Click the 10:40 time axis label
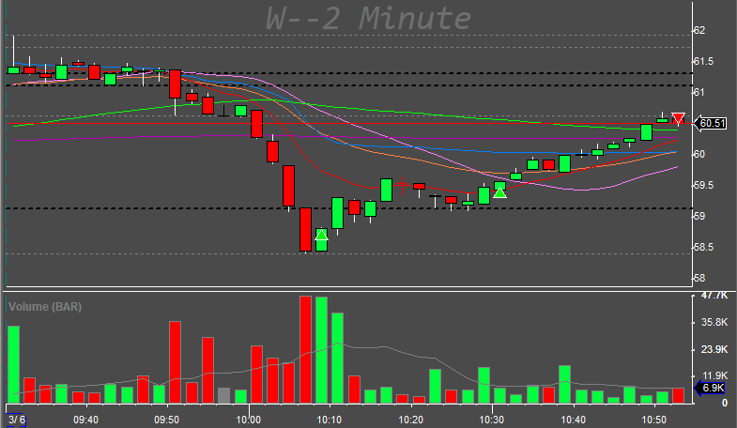 pyautogui.click(x=573, y=420)
